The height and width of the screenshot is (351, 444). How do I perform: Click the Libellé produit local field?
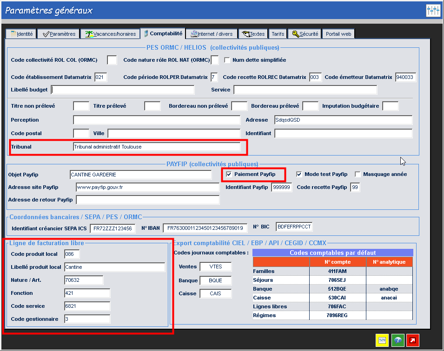(x=114, y=267)
